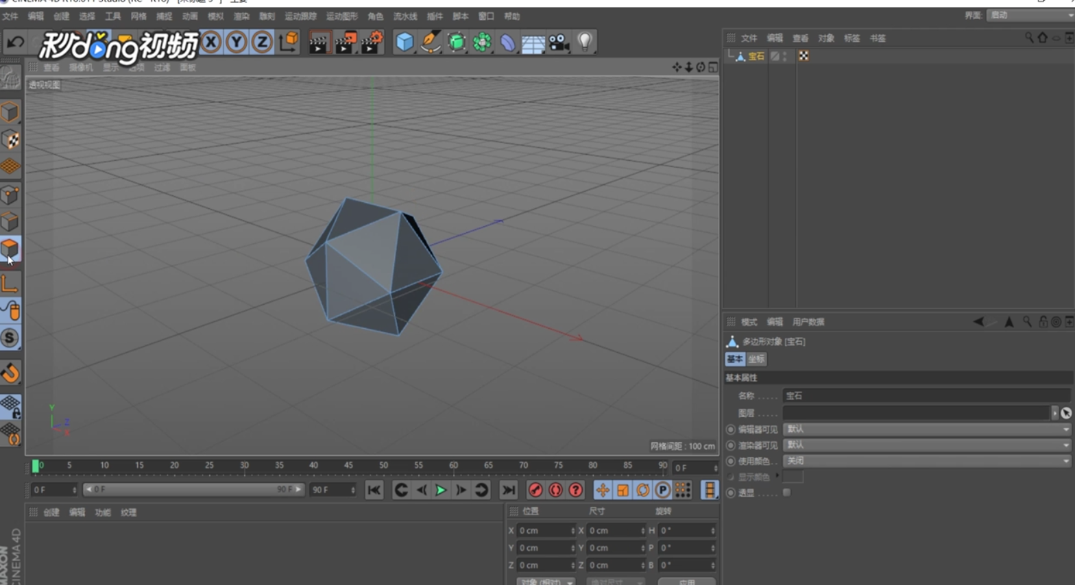Click the green subdivision generator cube icon
This screenshot has height=585, width=1075.
click(x=456, y=42)
